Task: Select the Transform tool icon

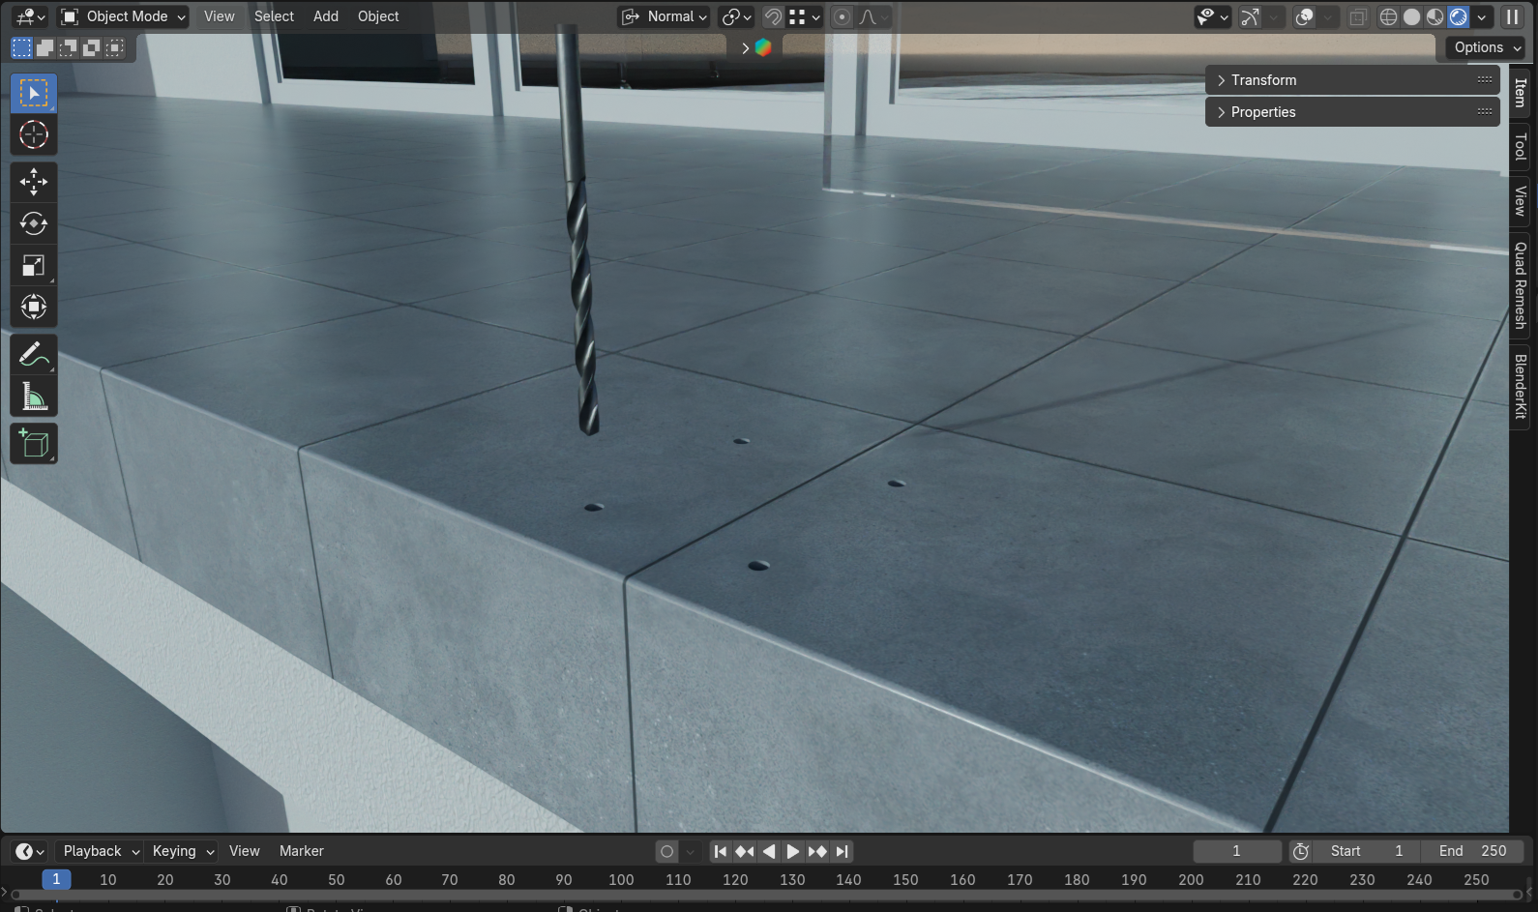Action: tap(34, 308)
